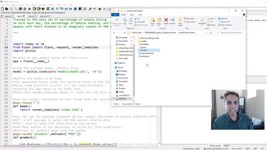Open the New item dropdown

coord(189,18)
